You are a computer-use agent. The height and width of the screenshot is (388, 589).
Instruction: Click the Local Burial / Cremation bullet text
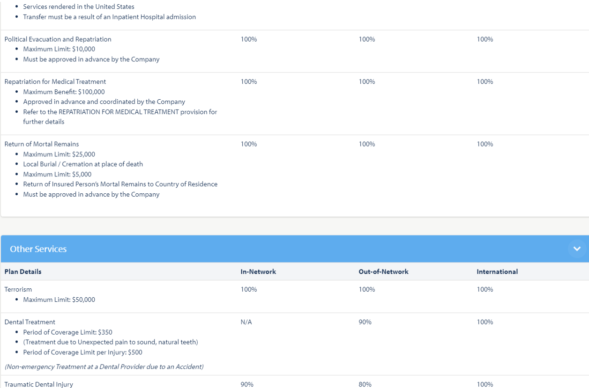pos(83,164)
